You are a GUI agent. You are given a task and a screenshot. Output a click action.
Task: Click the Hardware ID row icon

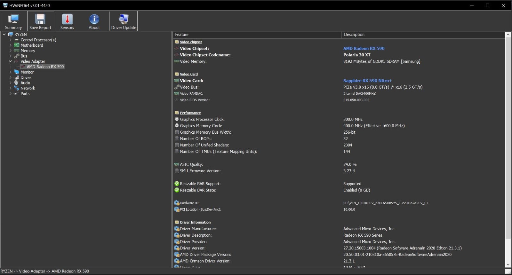coord(177,203)
